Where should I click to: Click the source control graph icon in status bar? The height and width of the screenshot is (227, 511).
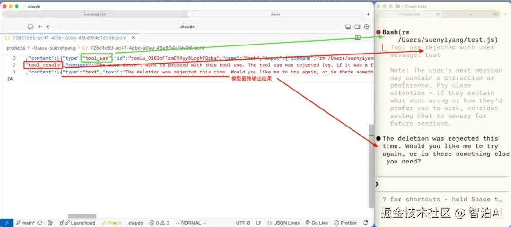point(50,223)
